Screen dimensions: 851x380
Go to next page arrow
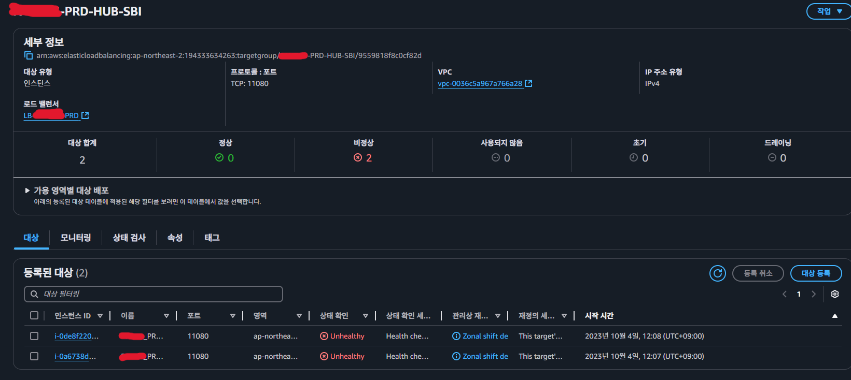(814, 294)
